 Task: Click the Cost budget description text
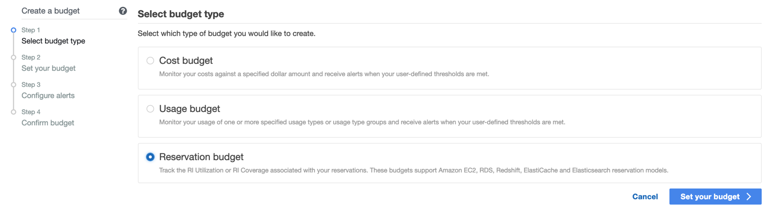[x=324, y=74]
